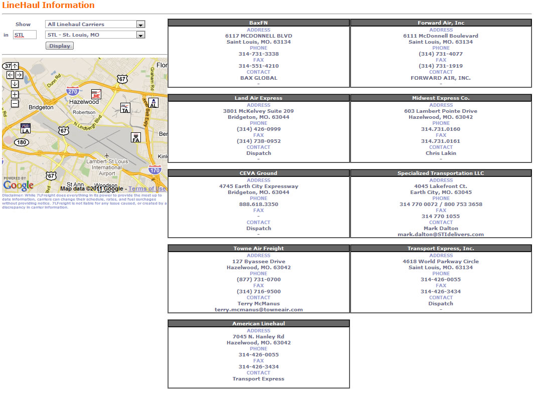
Task: Click the LA carrier marker on the map
Action: (x=26, y=128)
